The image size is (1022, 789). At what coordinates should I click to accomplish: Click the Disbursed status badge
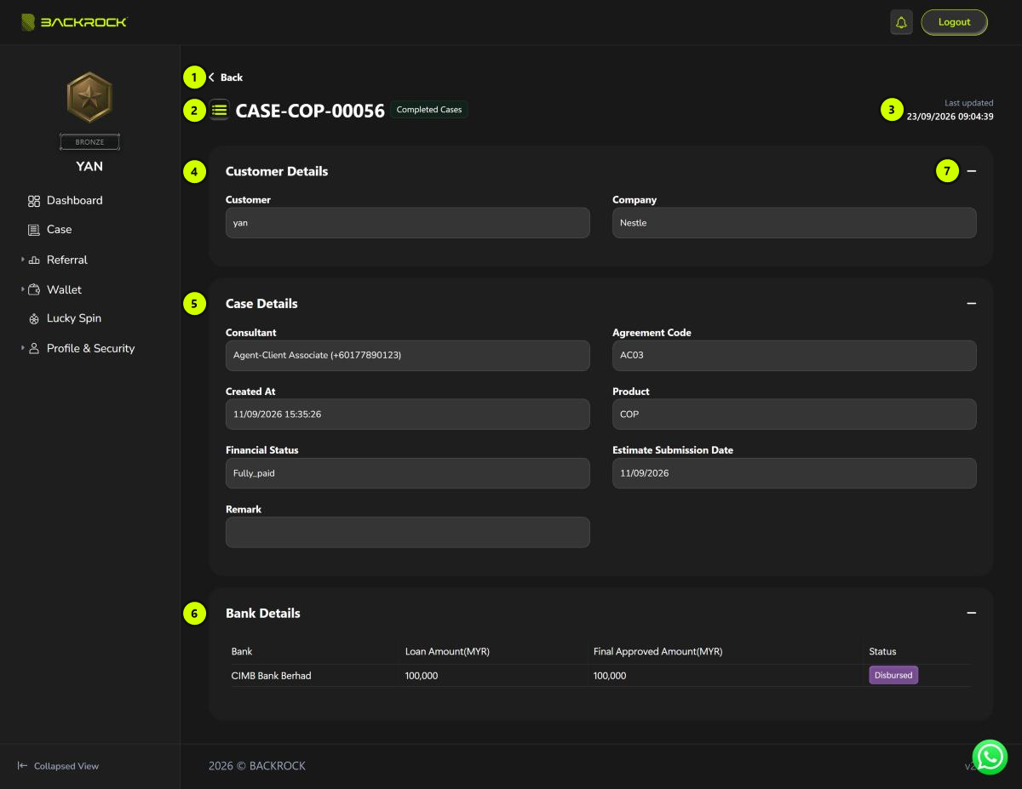(x=893, y=675)
